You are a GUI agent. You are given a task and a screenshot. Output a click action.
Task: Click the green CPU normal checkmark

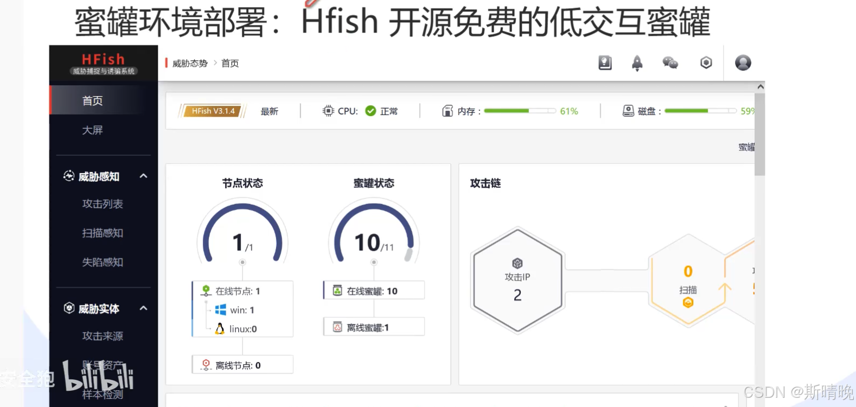(370, 111)
